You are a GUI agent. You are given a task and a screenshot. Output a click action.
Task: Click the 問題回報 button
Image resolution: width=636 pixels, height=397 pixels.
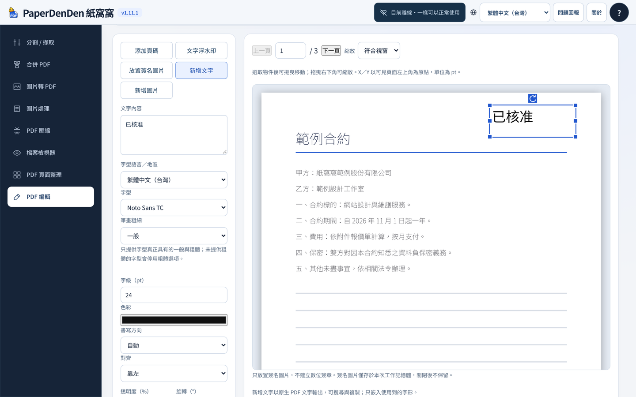568,12
